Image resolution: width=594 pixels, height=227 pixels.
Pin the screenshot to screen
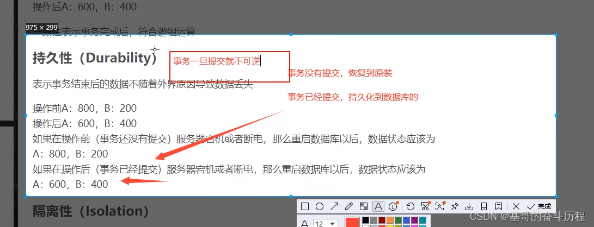click(455, 206)
